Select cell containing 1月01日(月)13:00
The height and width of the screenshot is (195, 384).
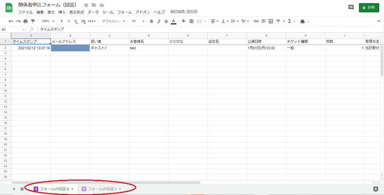[266, 48]
